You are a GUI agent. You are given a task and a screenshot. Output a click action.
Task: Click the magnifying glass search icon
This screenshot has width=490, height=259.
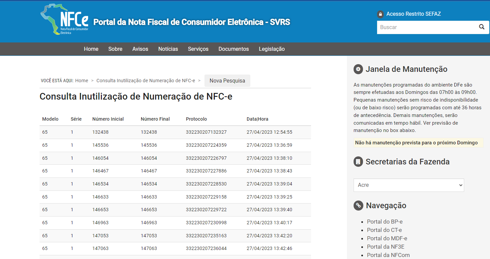click(x=482, y=27)
